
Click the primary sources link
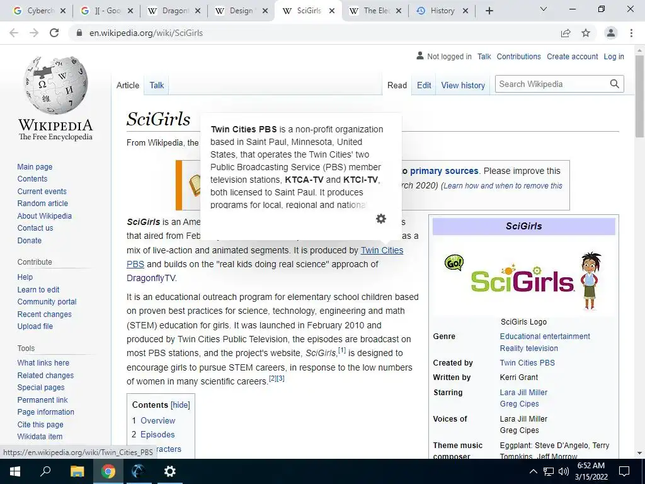[x=444, y=171]
